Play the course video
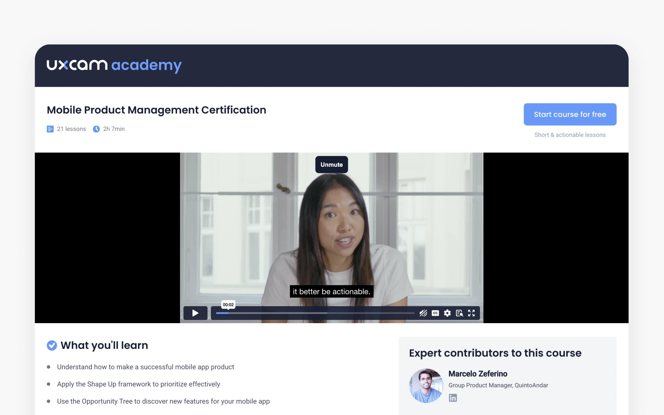The width and height of the screenshot is (664, 415). tap(196, 313)
